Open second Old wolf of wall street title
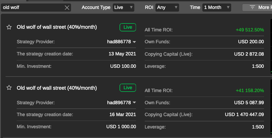This screenshot has width=272, height=138. [x=57, y=88]
